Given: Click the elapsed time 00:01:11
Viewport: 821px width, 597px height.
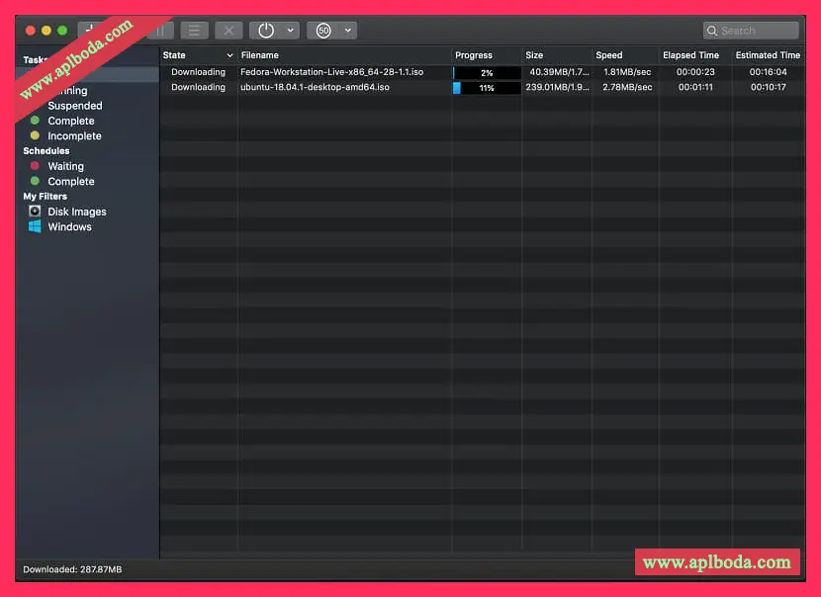Looking at the screenshot, I should 695,87.
